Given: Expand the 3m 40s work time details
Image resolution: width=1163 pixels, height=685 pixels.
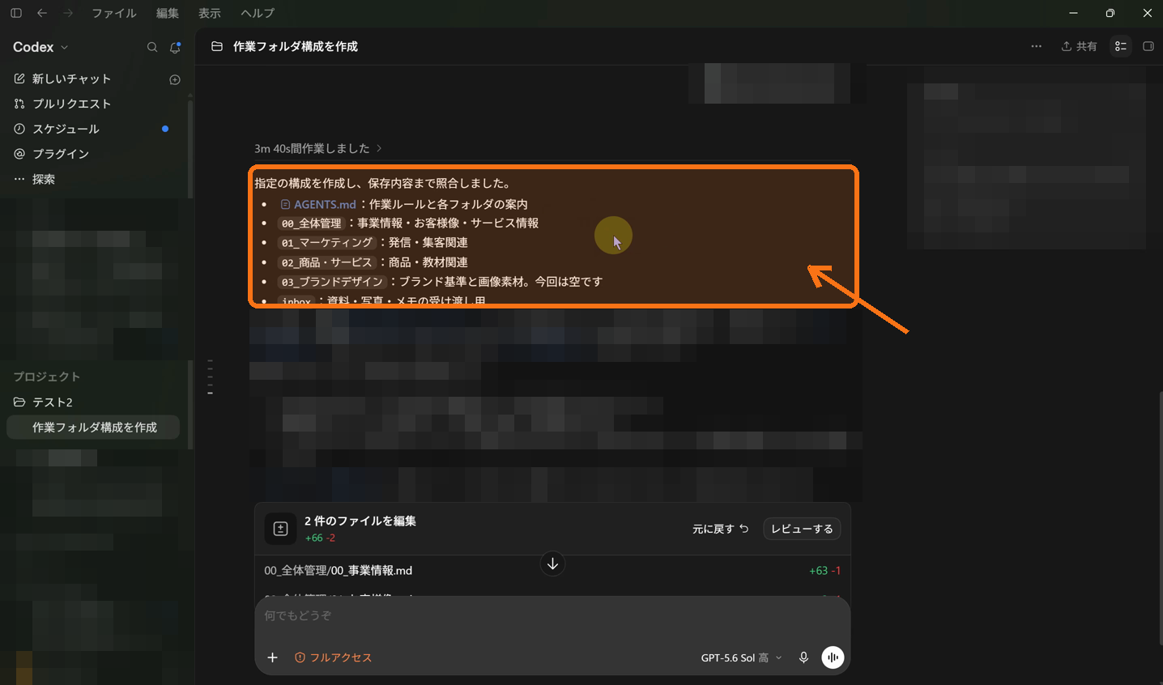Looking at the screenshot, I should [x=318, y=148].
